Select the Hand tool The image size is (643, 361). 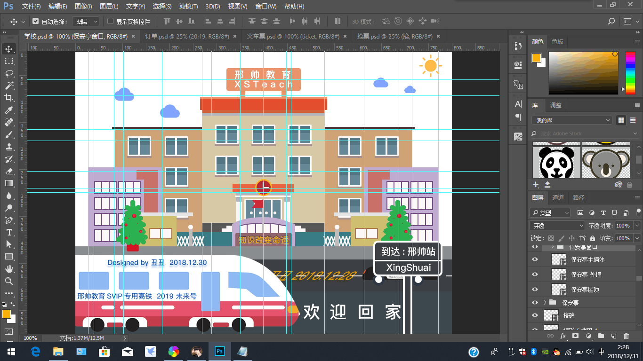point(9,269)
